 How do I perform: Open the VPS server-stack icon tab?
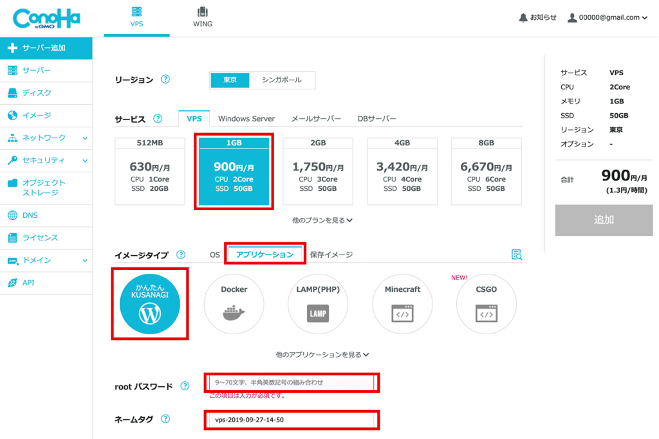(x=136, y=12)
